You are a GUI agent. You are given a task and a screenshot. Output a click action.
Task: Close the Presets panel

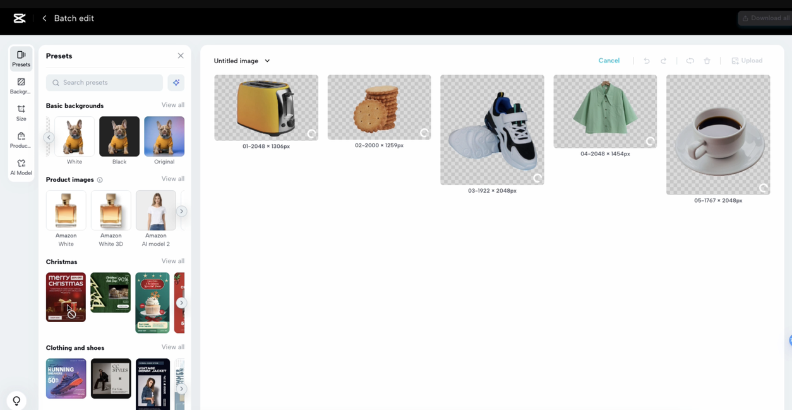click(x=181, y=56)
